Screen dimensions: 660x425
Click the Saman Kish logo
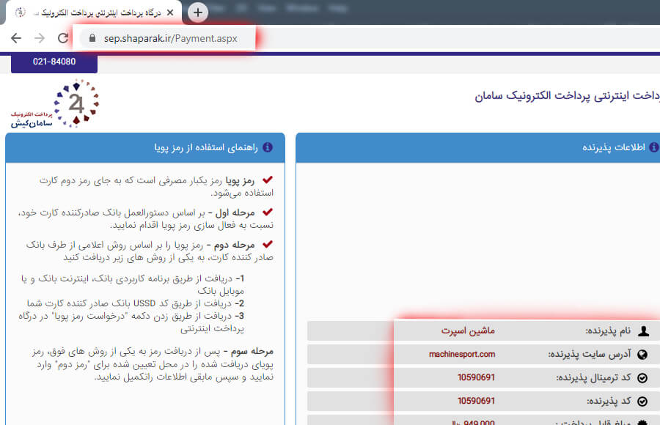coord(55,104)
